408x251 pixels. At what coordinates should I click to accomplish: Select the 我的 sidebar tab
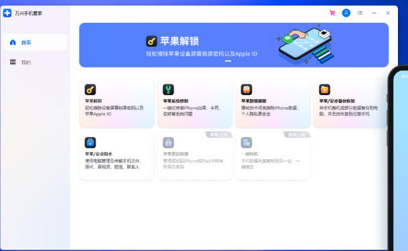click(36, 62)
